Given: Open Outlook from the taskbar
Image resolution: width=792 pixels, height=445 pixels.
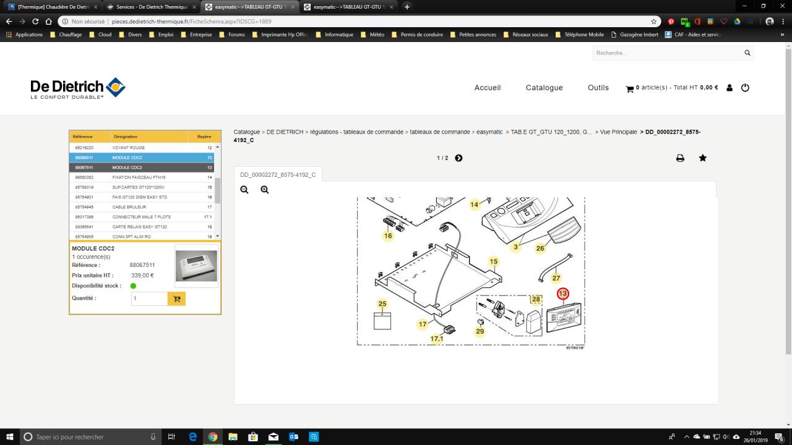Looking at the screenshot, I should 293,437.
